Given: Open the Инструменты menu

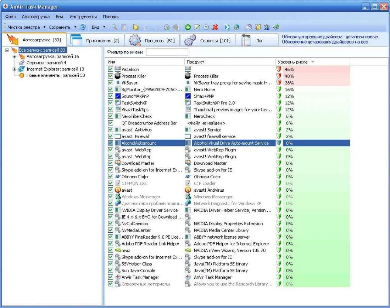Looking at the screenshot, I should (x=83, y=17).
